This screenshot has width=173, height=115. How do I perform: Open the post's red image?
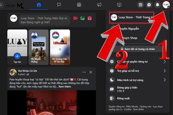[x=52, y=103]
